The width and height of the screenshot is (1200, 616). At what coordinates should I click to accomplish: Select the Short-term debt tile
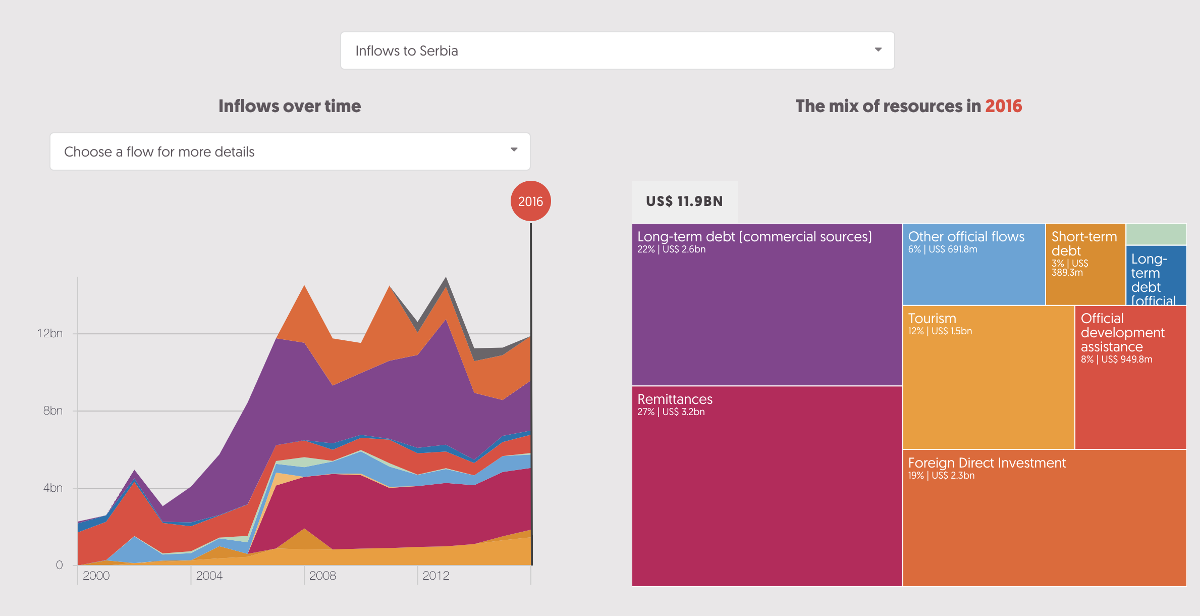1085,264
